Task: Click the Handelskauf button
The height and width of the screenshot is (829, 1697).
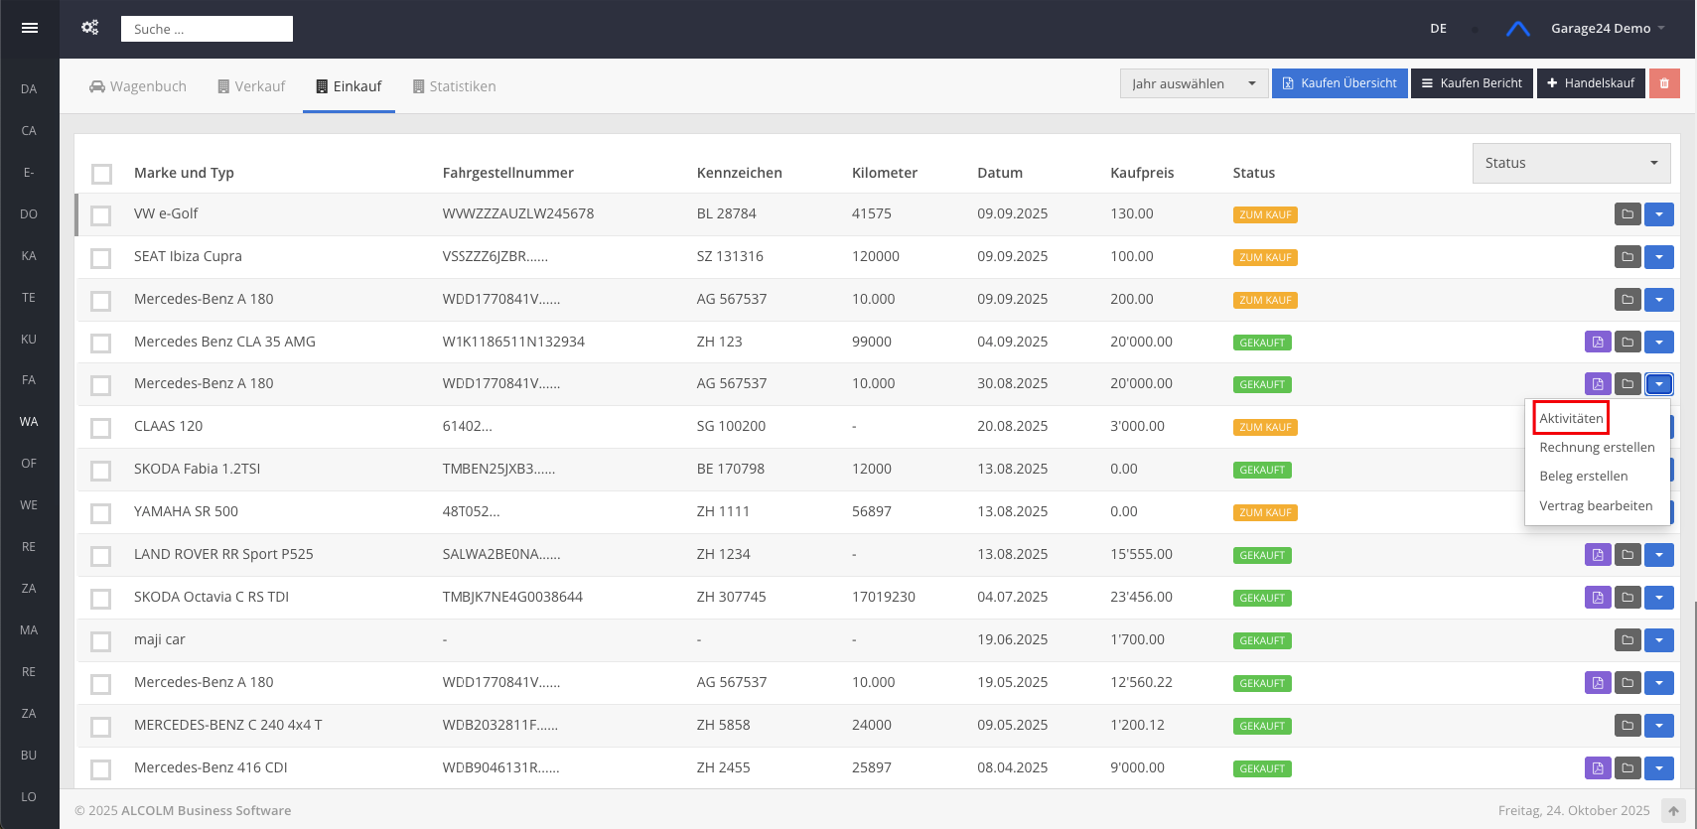Action: click(x=1591, y=83)
